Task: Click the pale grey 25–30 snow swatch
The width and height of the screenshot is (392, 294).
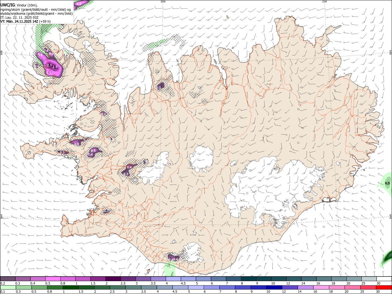Action: point(369,279)
